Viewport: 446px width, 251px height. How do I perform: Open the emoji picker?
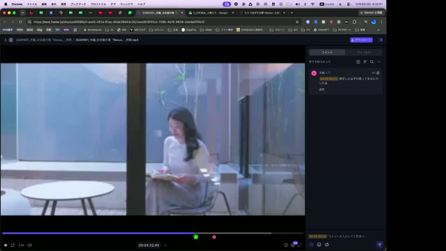[319, 244]
